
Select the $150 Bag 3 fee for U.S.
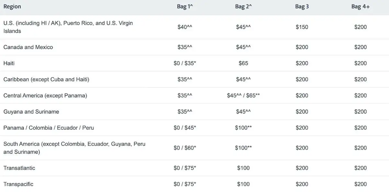(x=302, y=27)
